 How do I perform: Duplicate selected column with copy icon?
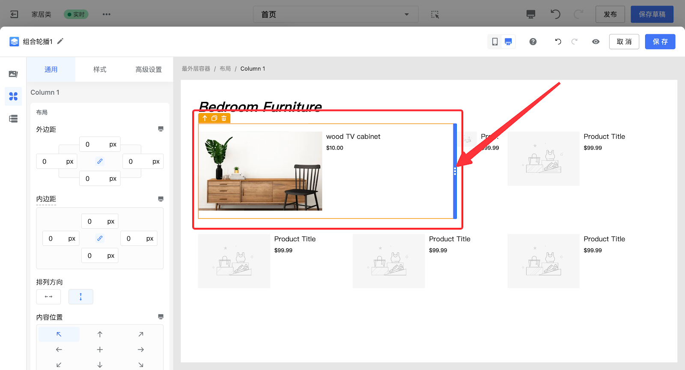click(x=214, y=118)
